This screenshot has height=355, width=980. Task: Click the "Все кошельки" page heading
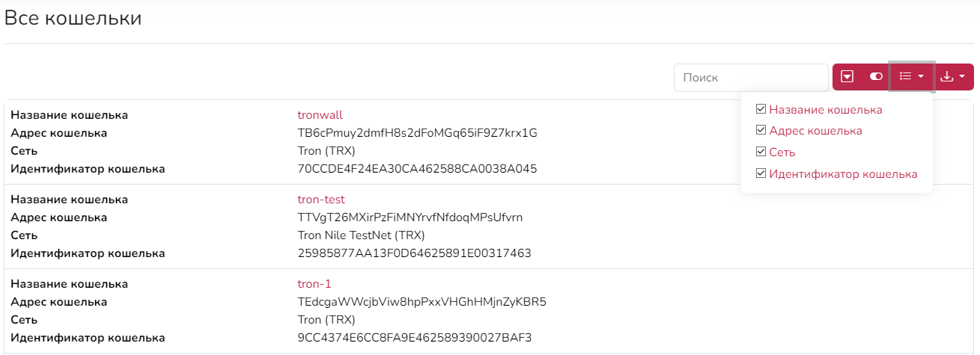tap(73, 19)
